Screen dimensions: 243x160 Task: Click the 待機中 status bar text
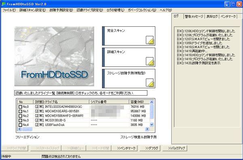click(6, 156)
